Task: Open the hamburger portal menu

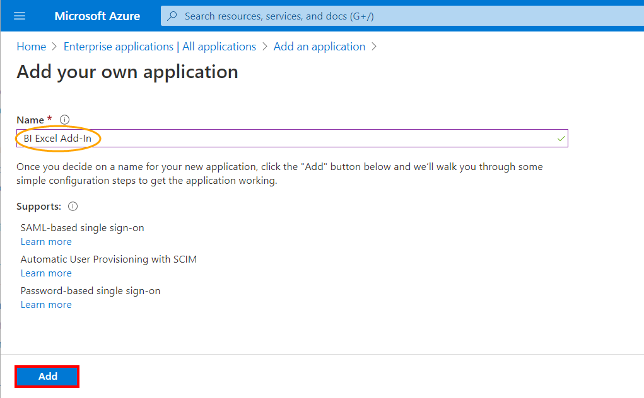Action: (x=20, y=16)
